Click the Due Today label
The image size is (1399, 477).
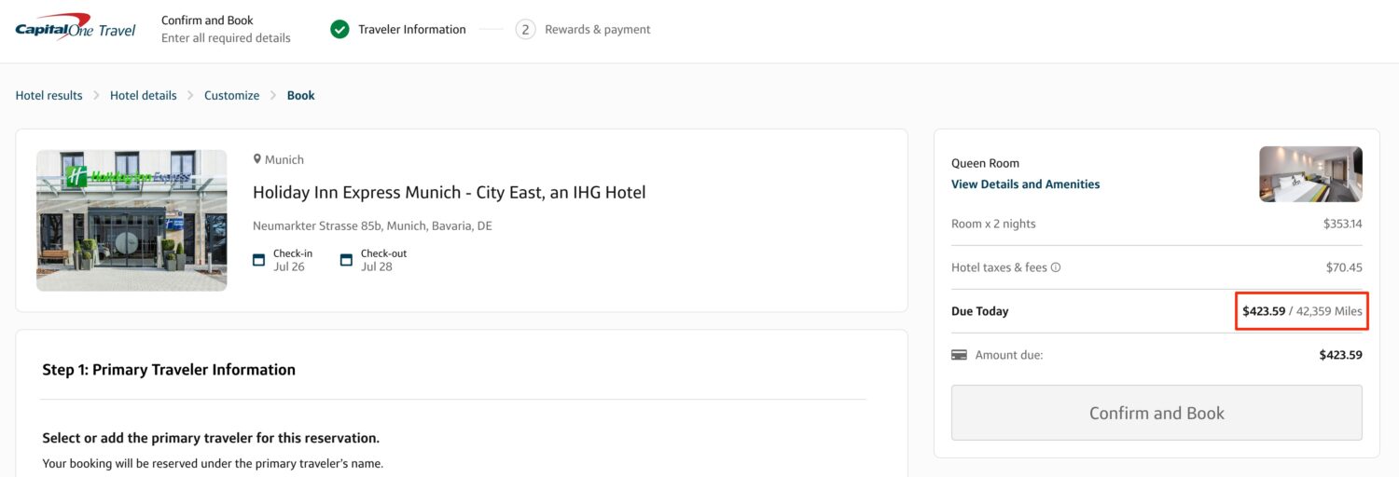pos(979,311)
